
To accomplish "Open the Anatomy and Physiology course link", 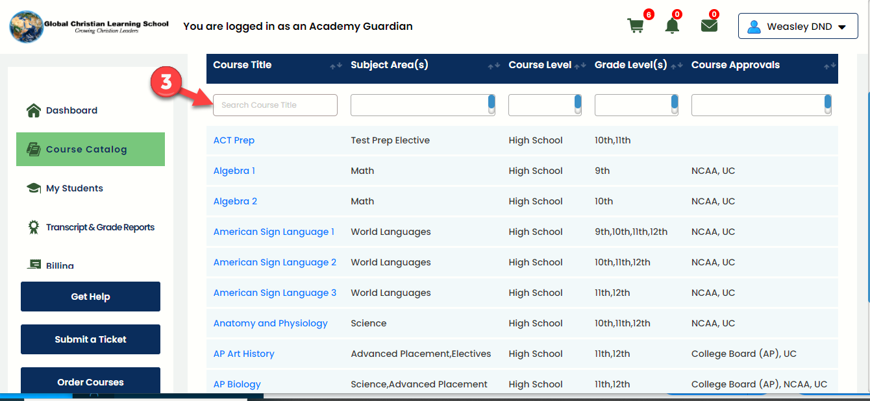I will point(270,323).
